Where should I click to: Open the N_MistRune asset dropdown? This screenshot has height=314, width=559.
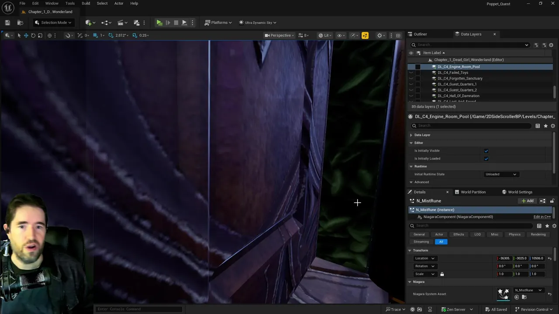pyautogui.click(x=528, y=290)
